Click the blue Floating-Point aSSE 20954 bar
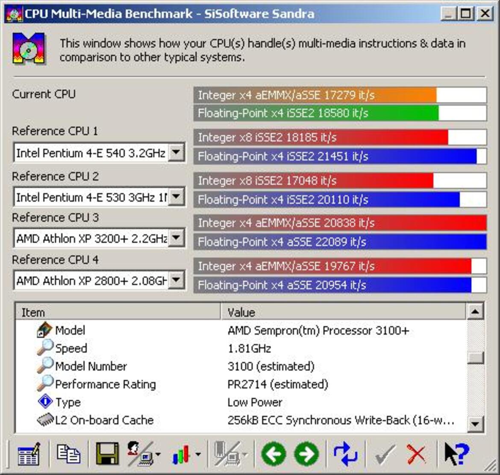The height and width of the screenshot is (475, 500). tap(340, 285)
